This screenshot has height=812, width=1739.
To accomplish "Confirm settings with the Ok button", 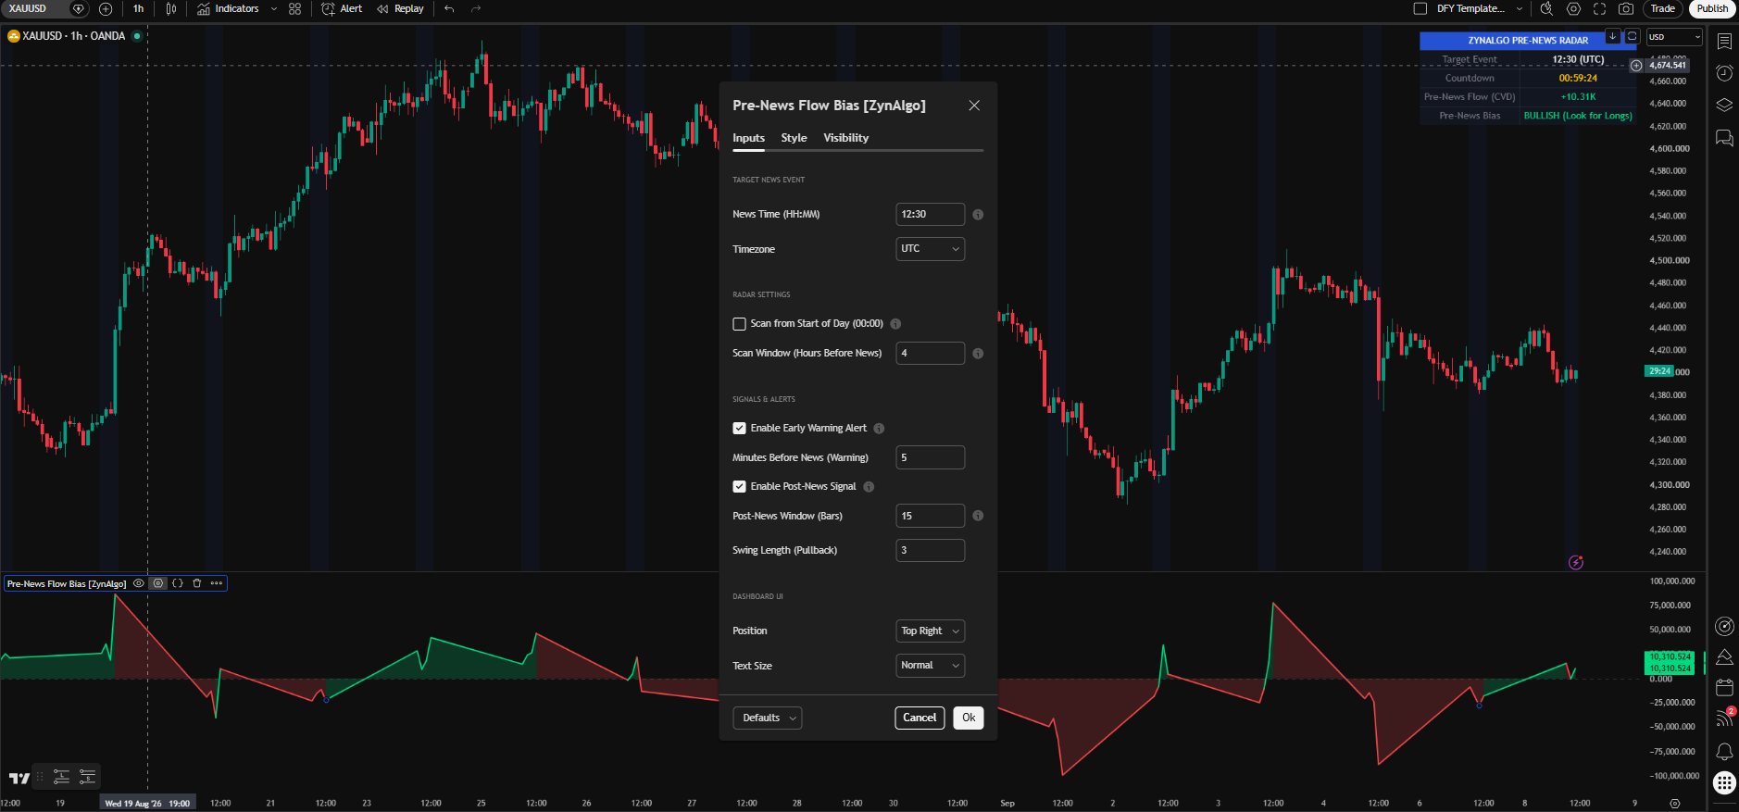I will (969, 718).
